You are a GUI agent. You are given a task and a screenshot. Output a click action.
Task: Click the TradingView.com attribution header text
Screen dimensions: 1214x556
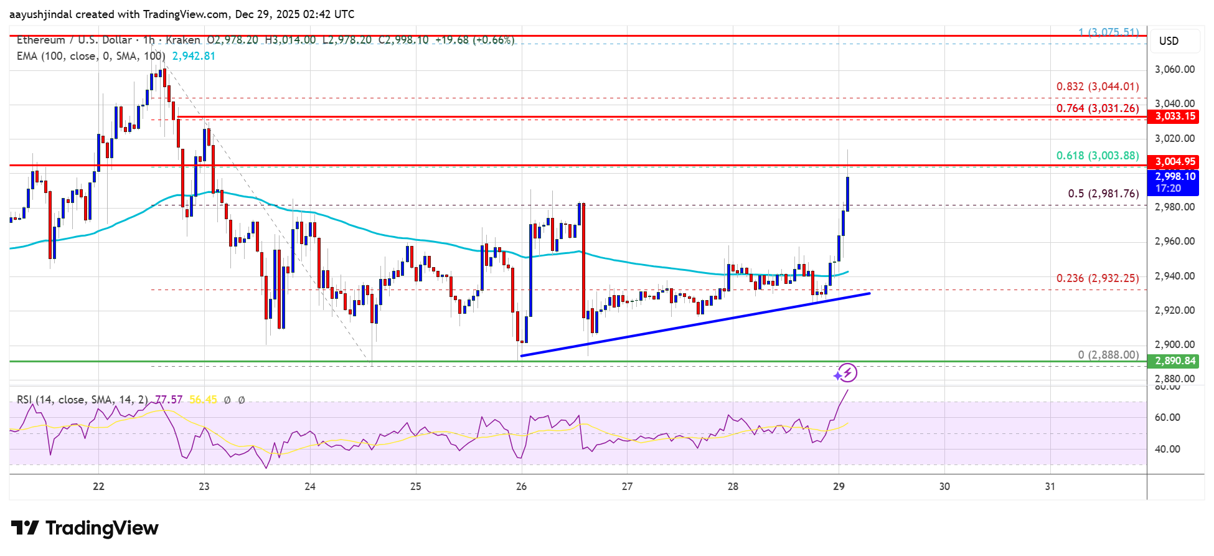pos(182,14)
